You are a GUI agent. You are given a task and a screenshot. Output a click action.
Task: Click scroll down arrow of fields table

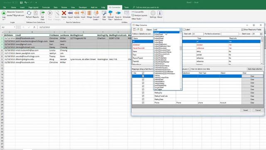click(x=262, y=64)
